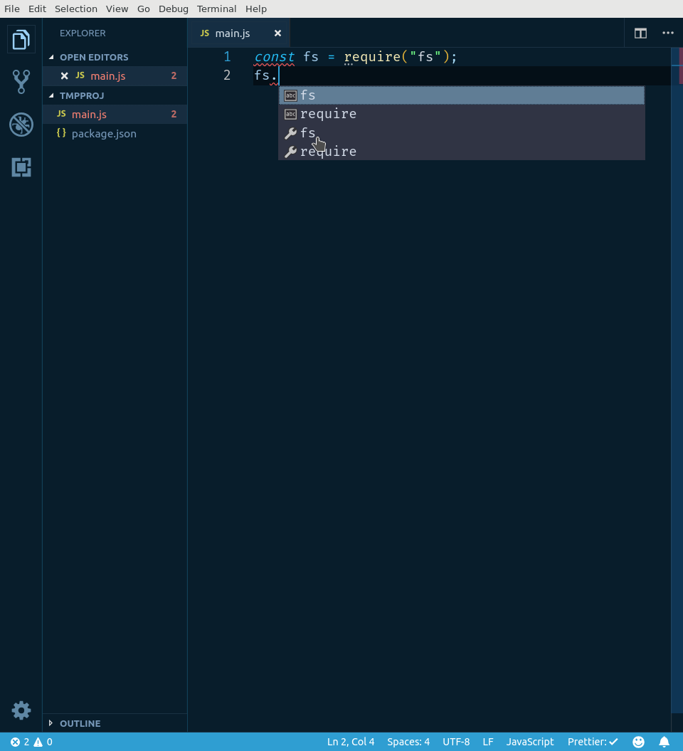Click JavaScript language mode in status bar
Screen dimensions: 683x751
[529, 741]
